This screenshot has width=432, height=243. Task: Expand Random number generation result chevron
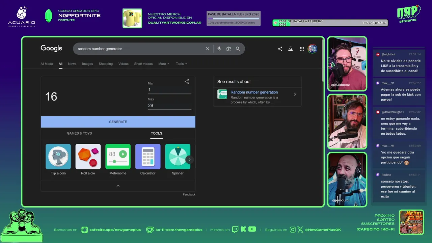(295, 94)
